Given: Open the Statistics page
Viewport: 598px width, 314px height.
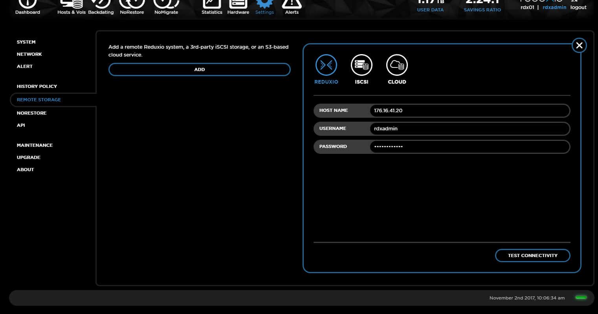Looking at the screenshot, I should (x=212, y=7).
